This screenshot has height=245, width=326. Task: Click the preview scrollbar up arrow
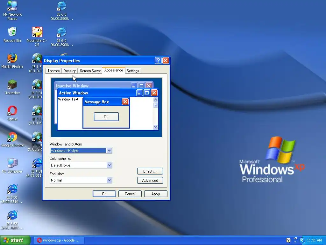click(155, 100)
